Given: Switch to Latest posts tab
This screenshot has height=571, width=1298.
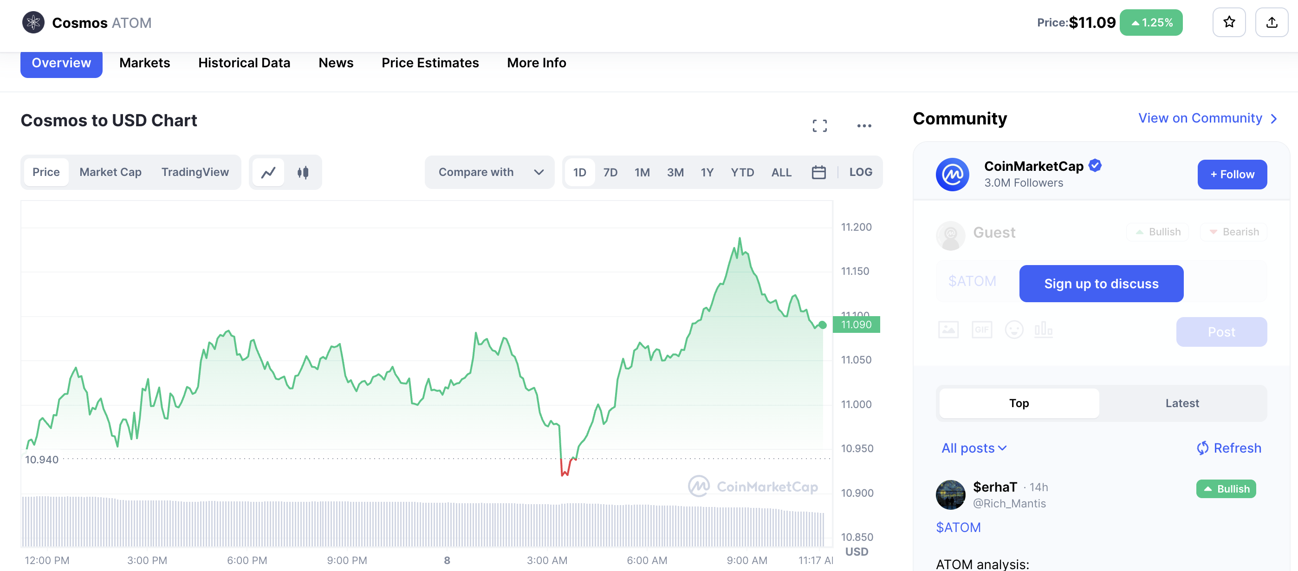Looking at the screenshot, I should [1181, 403].
